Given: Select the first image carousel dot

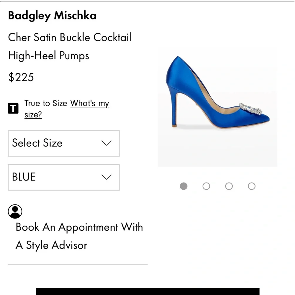Looking at the screenshot, I should click(x=183, y=186).
